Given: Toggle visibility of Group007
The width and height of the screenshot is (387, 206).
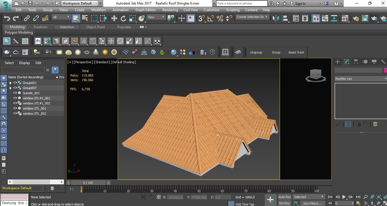Looking at the screenshot, I should [15, 88].
